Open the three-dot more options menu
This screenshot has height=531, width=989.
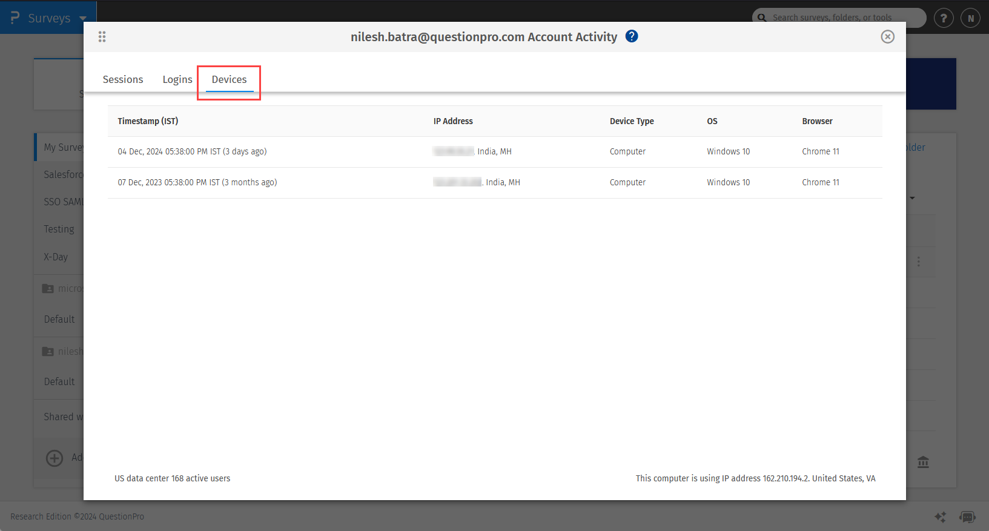919,262
